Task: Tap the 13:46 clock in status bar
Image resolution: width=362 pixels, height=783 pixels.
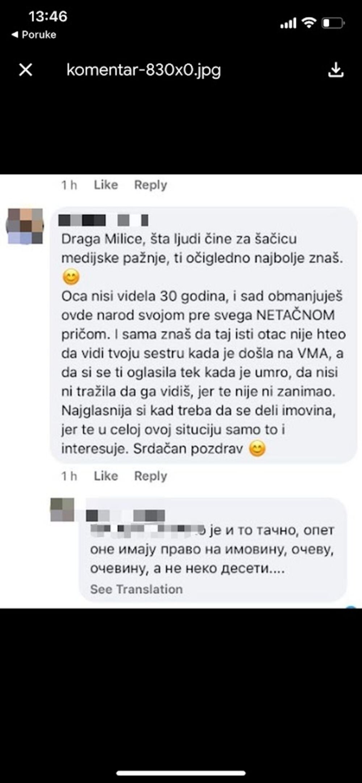Action: 48,17
